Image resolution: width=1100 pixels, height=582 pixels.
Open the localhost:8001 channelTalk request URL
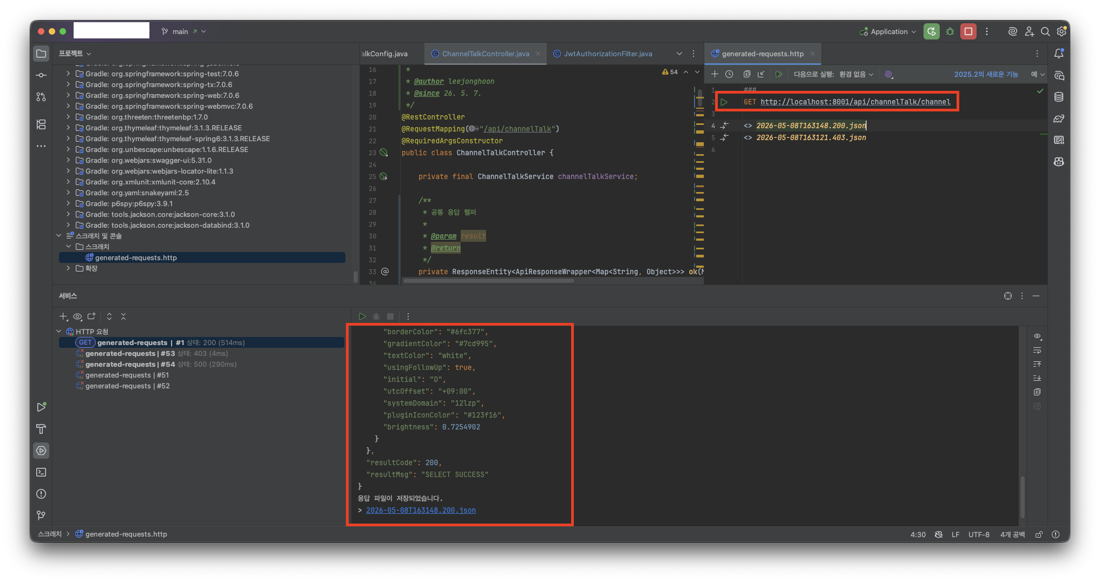coord(855,102)
